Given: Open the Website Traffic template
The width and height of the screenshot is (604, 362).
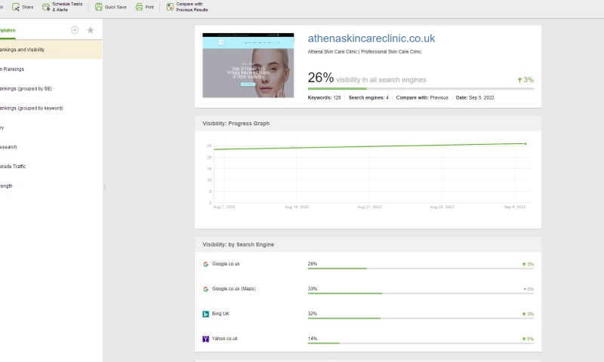Looking at the screenshot, I should pyautogui.click(x=17, y=167).
